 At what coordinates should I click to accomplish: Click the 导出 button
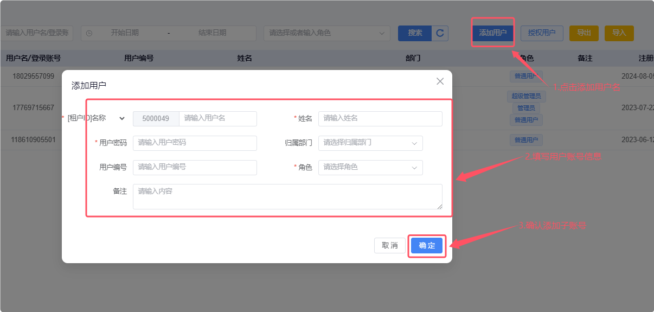click(584, 33)
